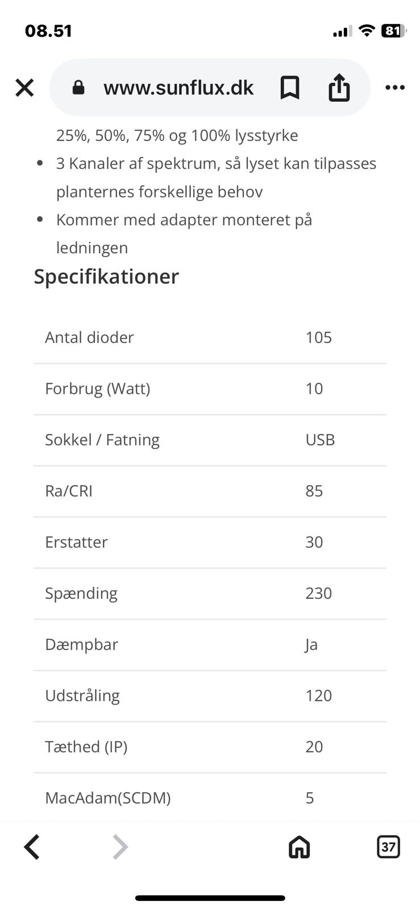Open the tab switcher showing 37 tabs
420x910 pixels.
388,847
